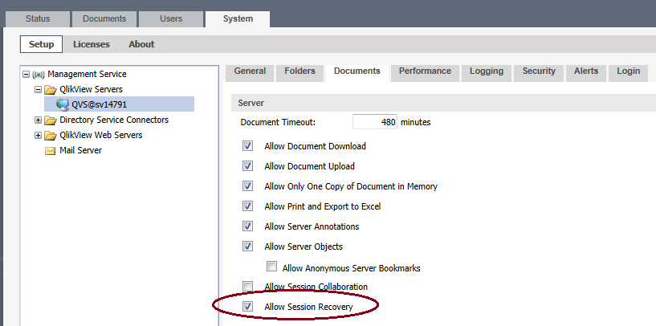Switch to the Performance tab
The height and width of the screenshot is (326, 656).
[x=425, y=71]
